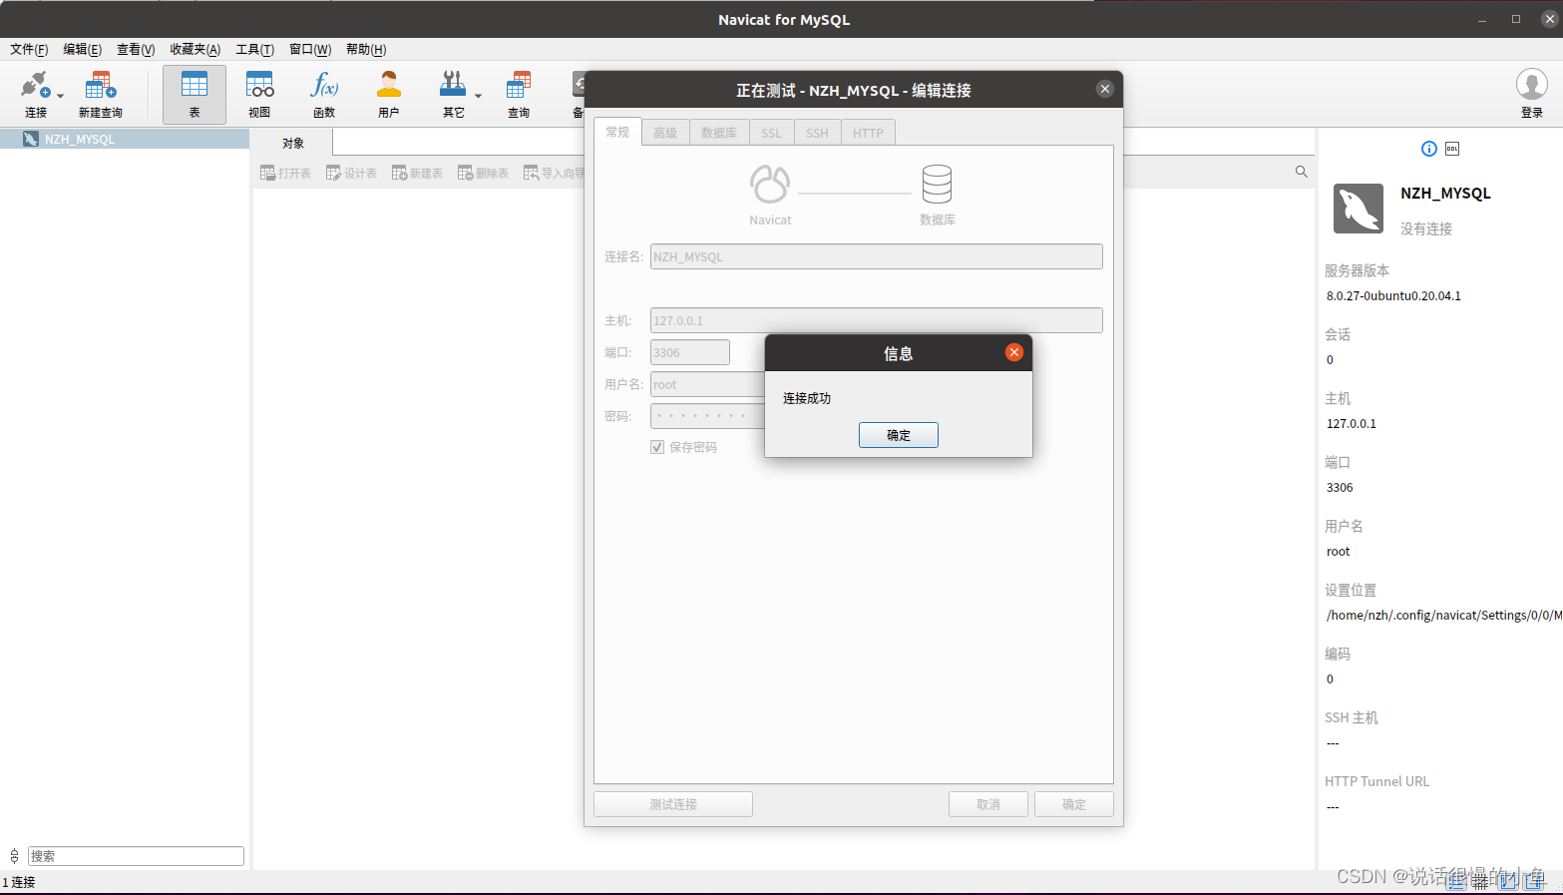
Task: Click the Navicat logo icon in dialog
Action: pyautogui.click(x=770, y=185)
